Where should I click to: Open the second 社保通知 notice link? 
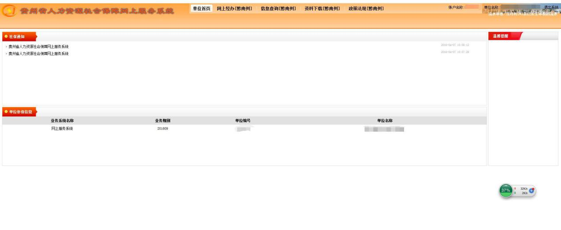[x=38, y=54]
